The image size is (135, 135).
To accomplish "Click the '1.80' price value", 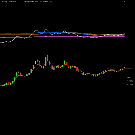I will pyautogui.click(x=128, y=78).
